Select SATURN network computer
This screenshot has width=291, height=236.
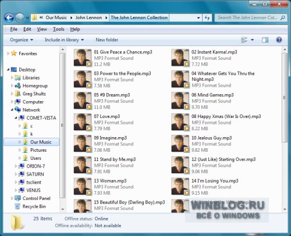click(35, 174)
